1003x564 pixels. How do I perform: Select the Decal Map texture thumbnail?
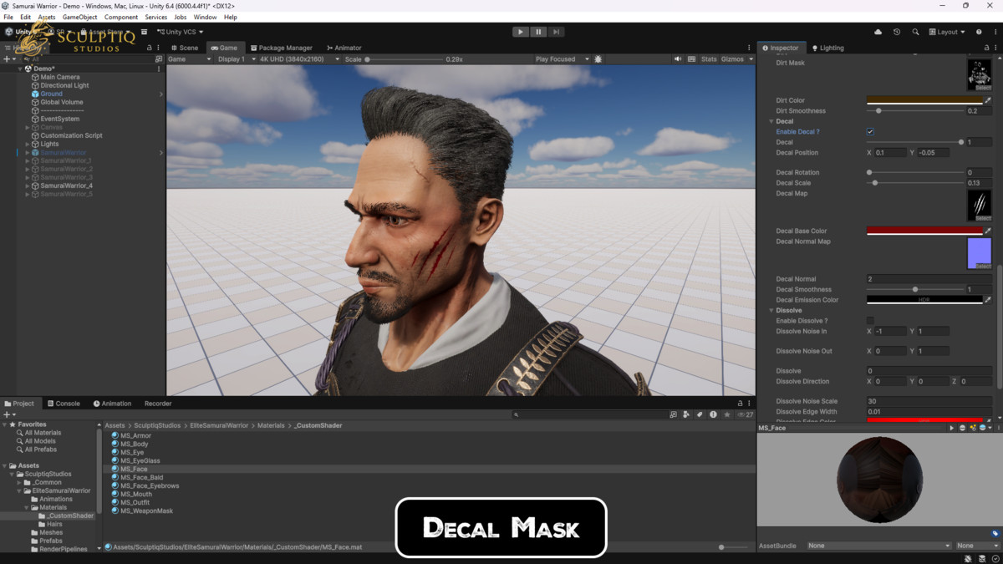[979, 206]
